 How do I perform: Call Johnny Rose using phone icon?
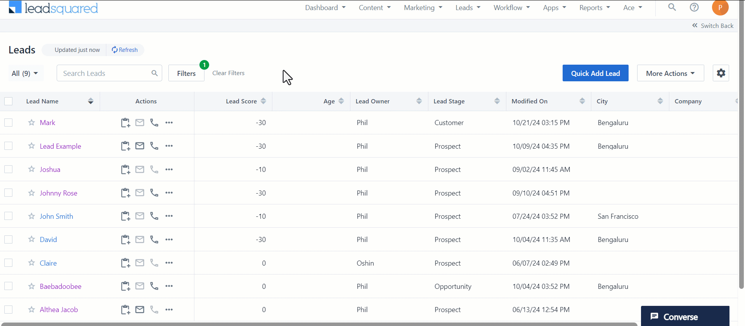(x=154, y=193)
